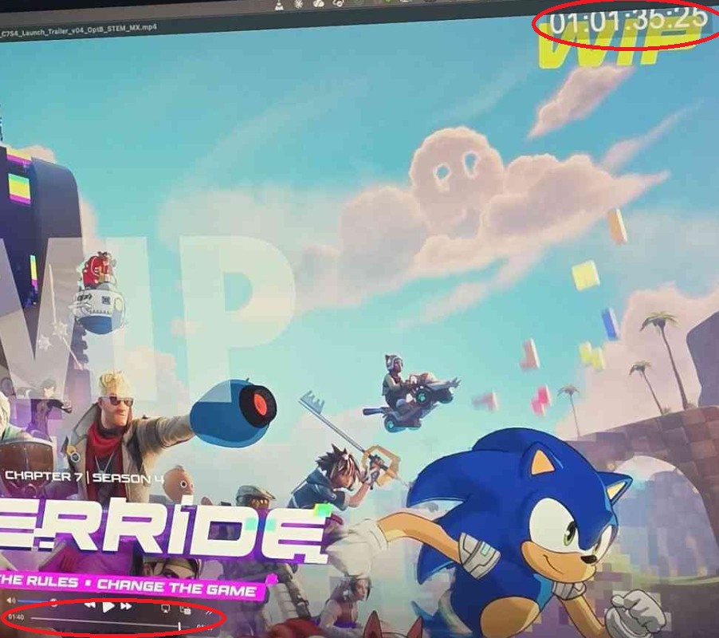Open the AirPlay output menu
The height and width of the screenshot is (638, 719).
(166, 608)
